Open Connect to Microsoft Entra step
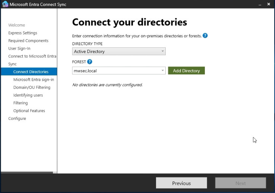Viewport: 275px width, 193px height. tap(32, 56)
